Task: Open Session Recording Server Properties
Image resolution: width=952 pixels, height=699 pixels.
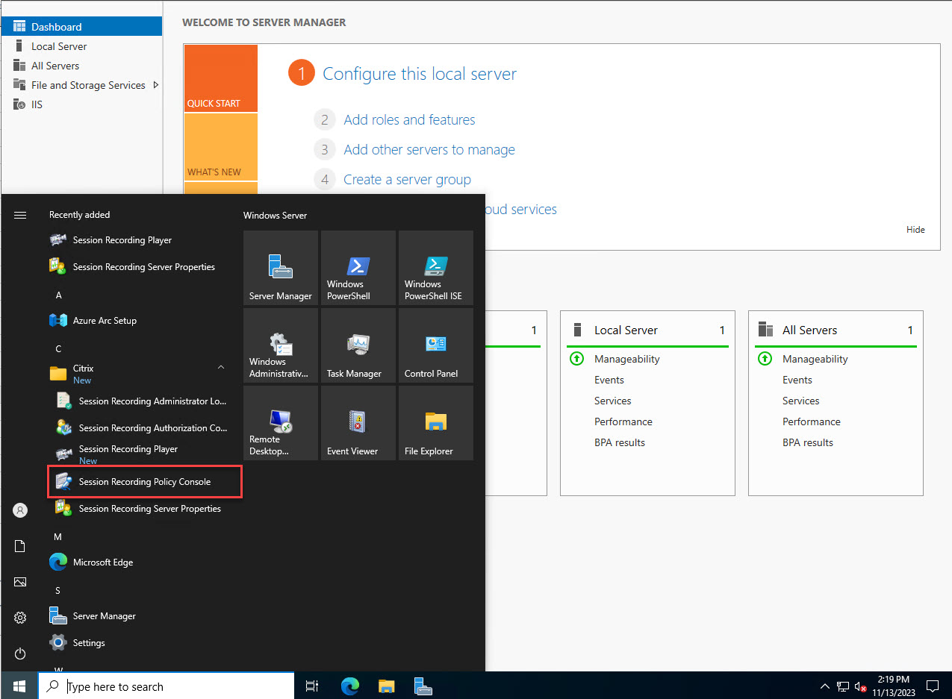Action: tap(143, 266)
